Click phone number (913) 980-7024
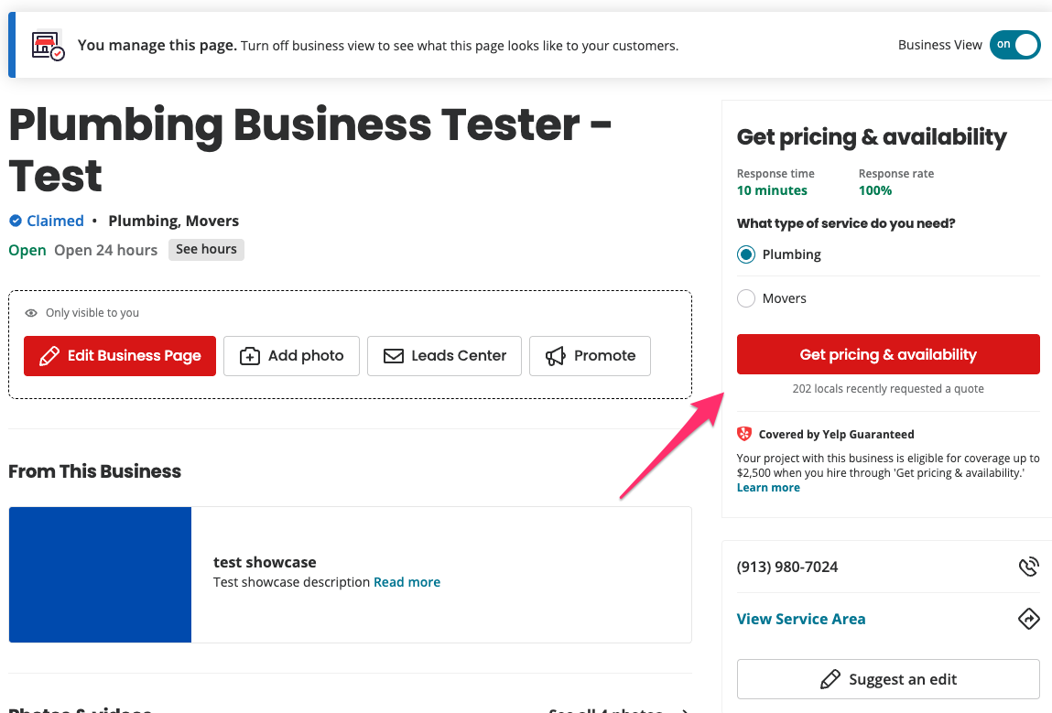The width and height of the screenshot is (1052, 713). tap(787, 567)
